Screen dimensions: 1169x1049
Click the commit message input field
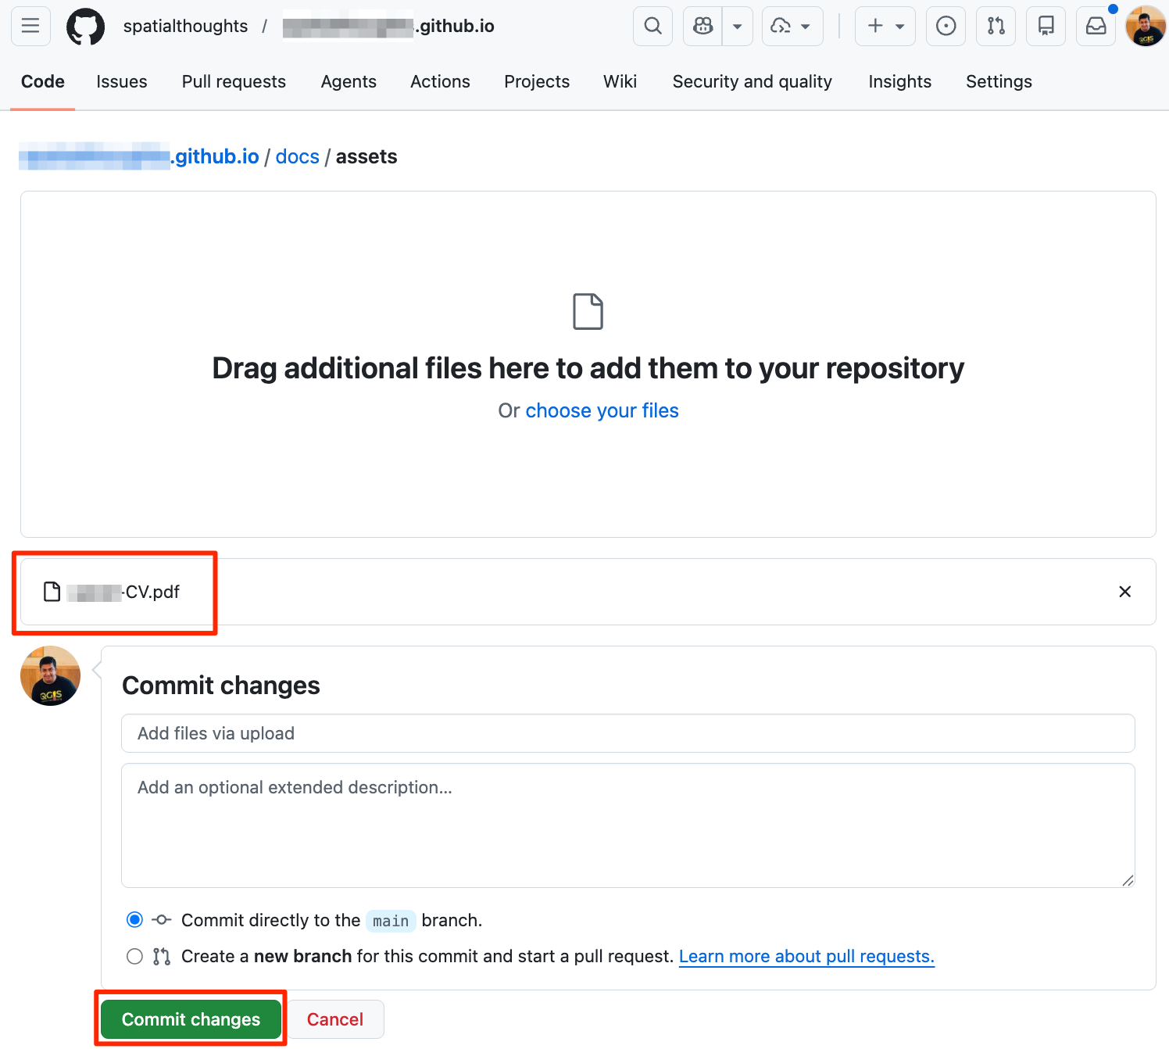point(627,733)
